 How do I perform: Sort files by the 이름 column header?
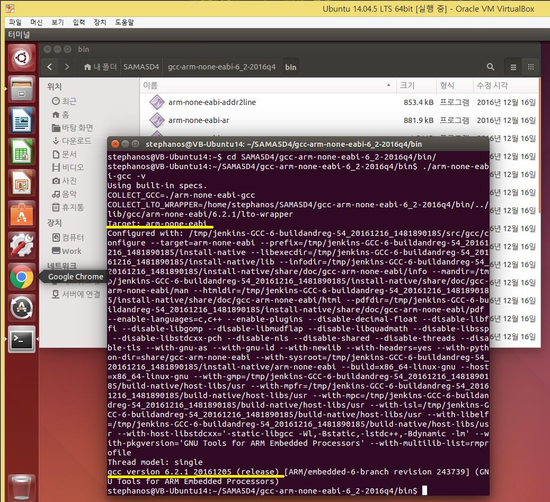tap(150, 85)
